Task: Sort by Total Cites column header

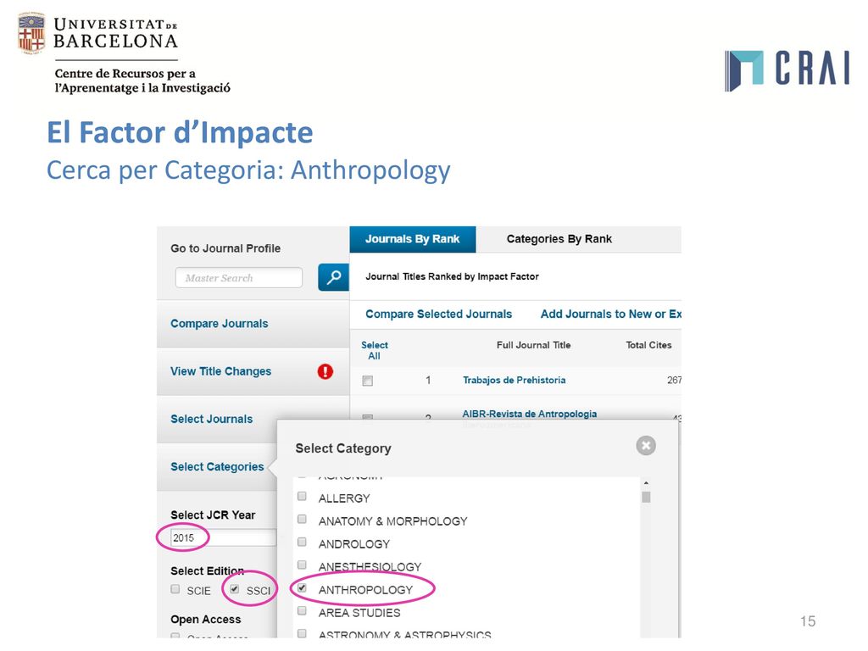Action: coord(648,346)
